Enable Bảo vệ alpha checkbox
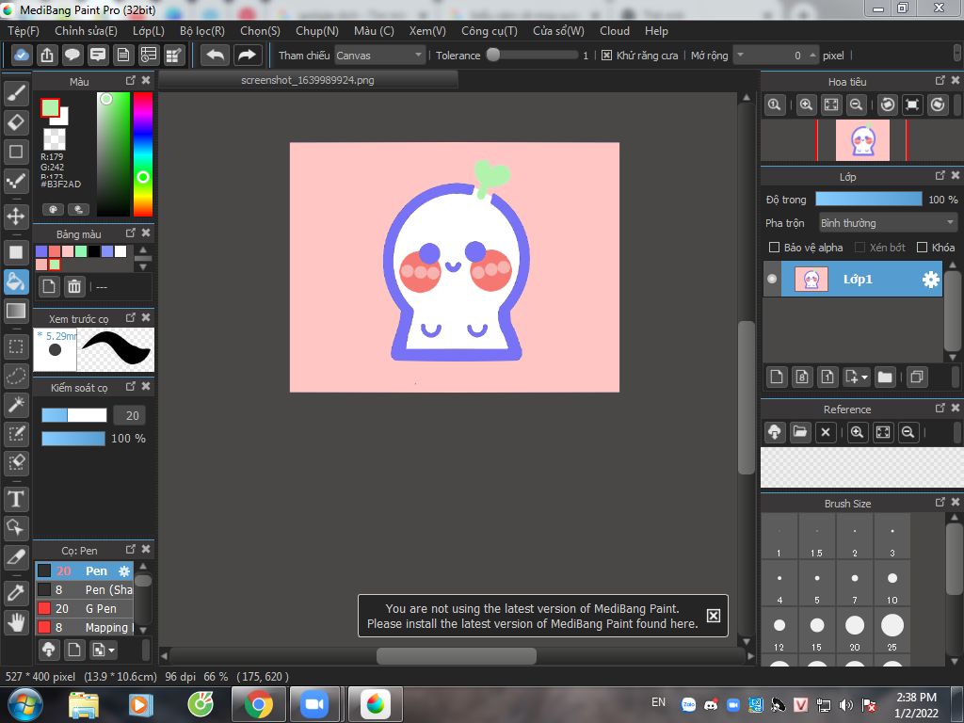Screen dimensions: 964x723 (x=774, y=248)
